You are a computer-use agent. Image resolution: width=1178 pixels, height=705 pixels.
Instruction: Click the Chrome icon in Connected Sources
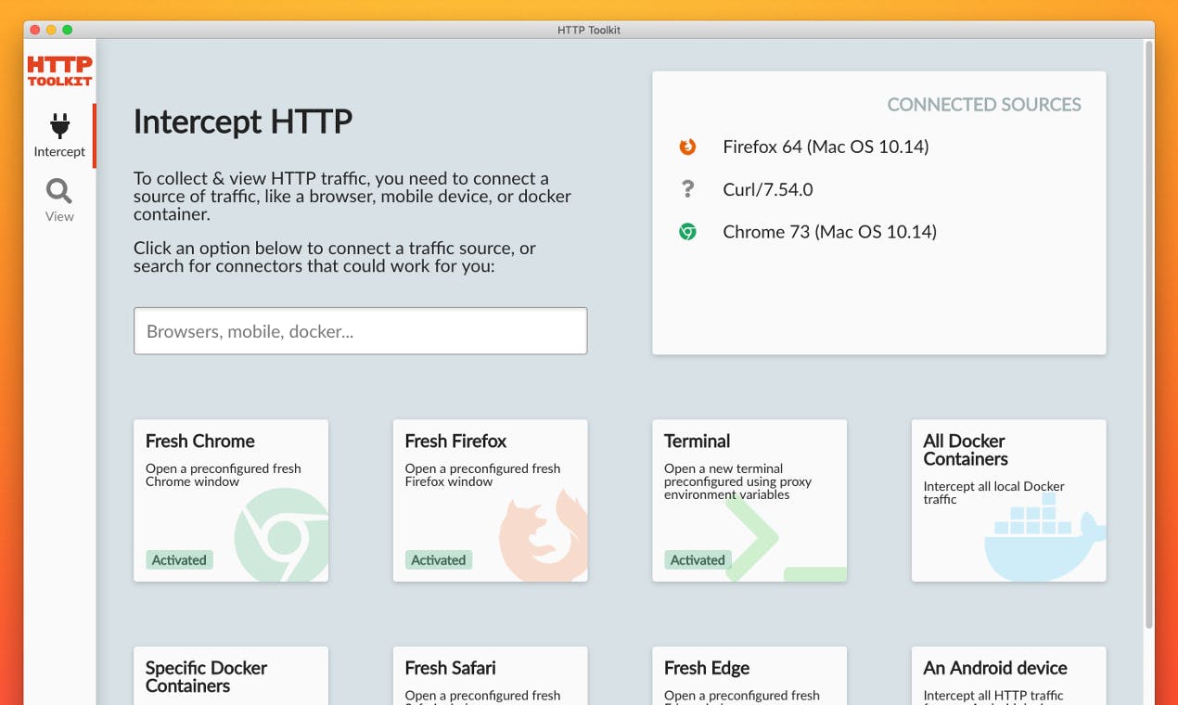(687, 232)
